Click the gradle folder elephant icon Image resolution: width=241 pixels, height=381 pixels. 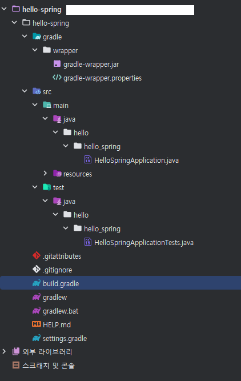point(37,37)
